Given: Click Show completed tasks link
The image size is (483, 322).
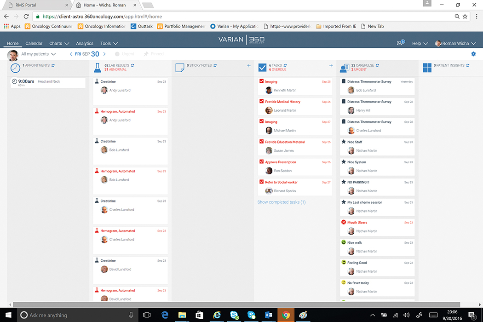Looking at the screenshot, I should (x=282, y=202).
